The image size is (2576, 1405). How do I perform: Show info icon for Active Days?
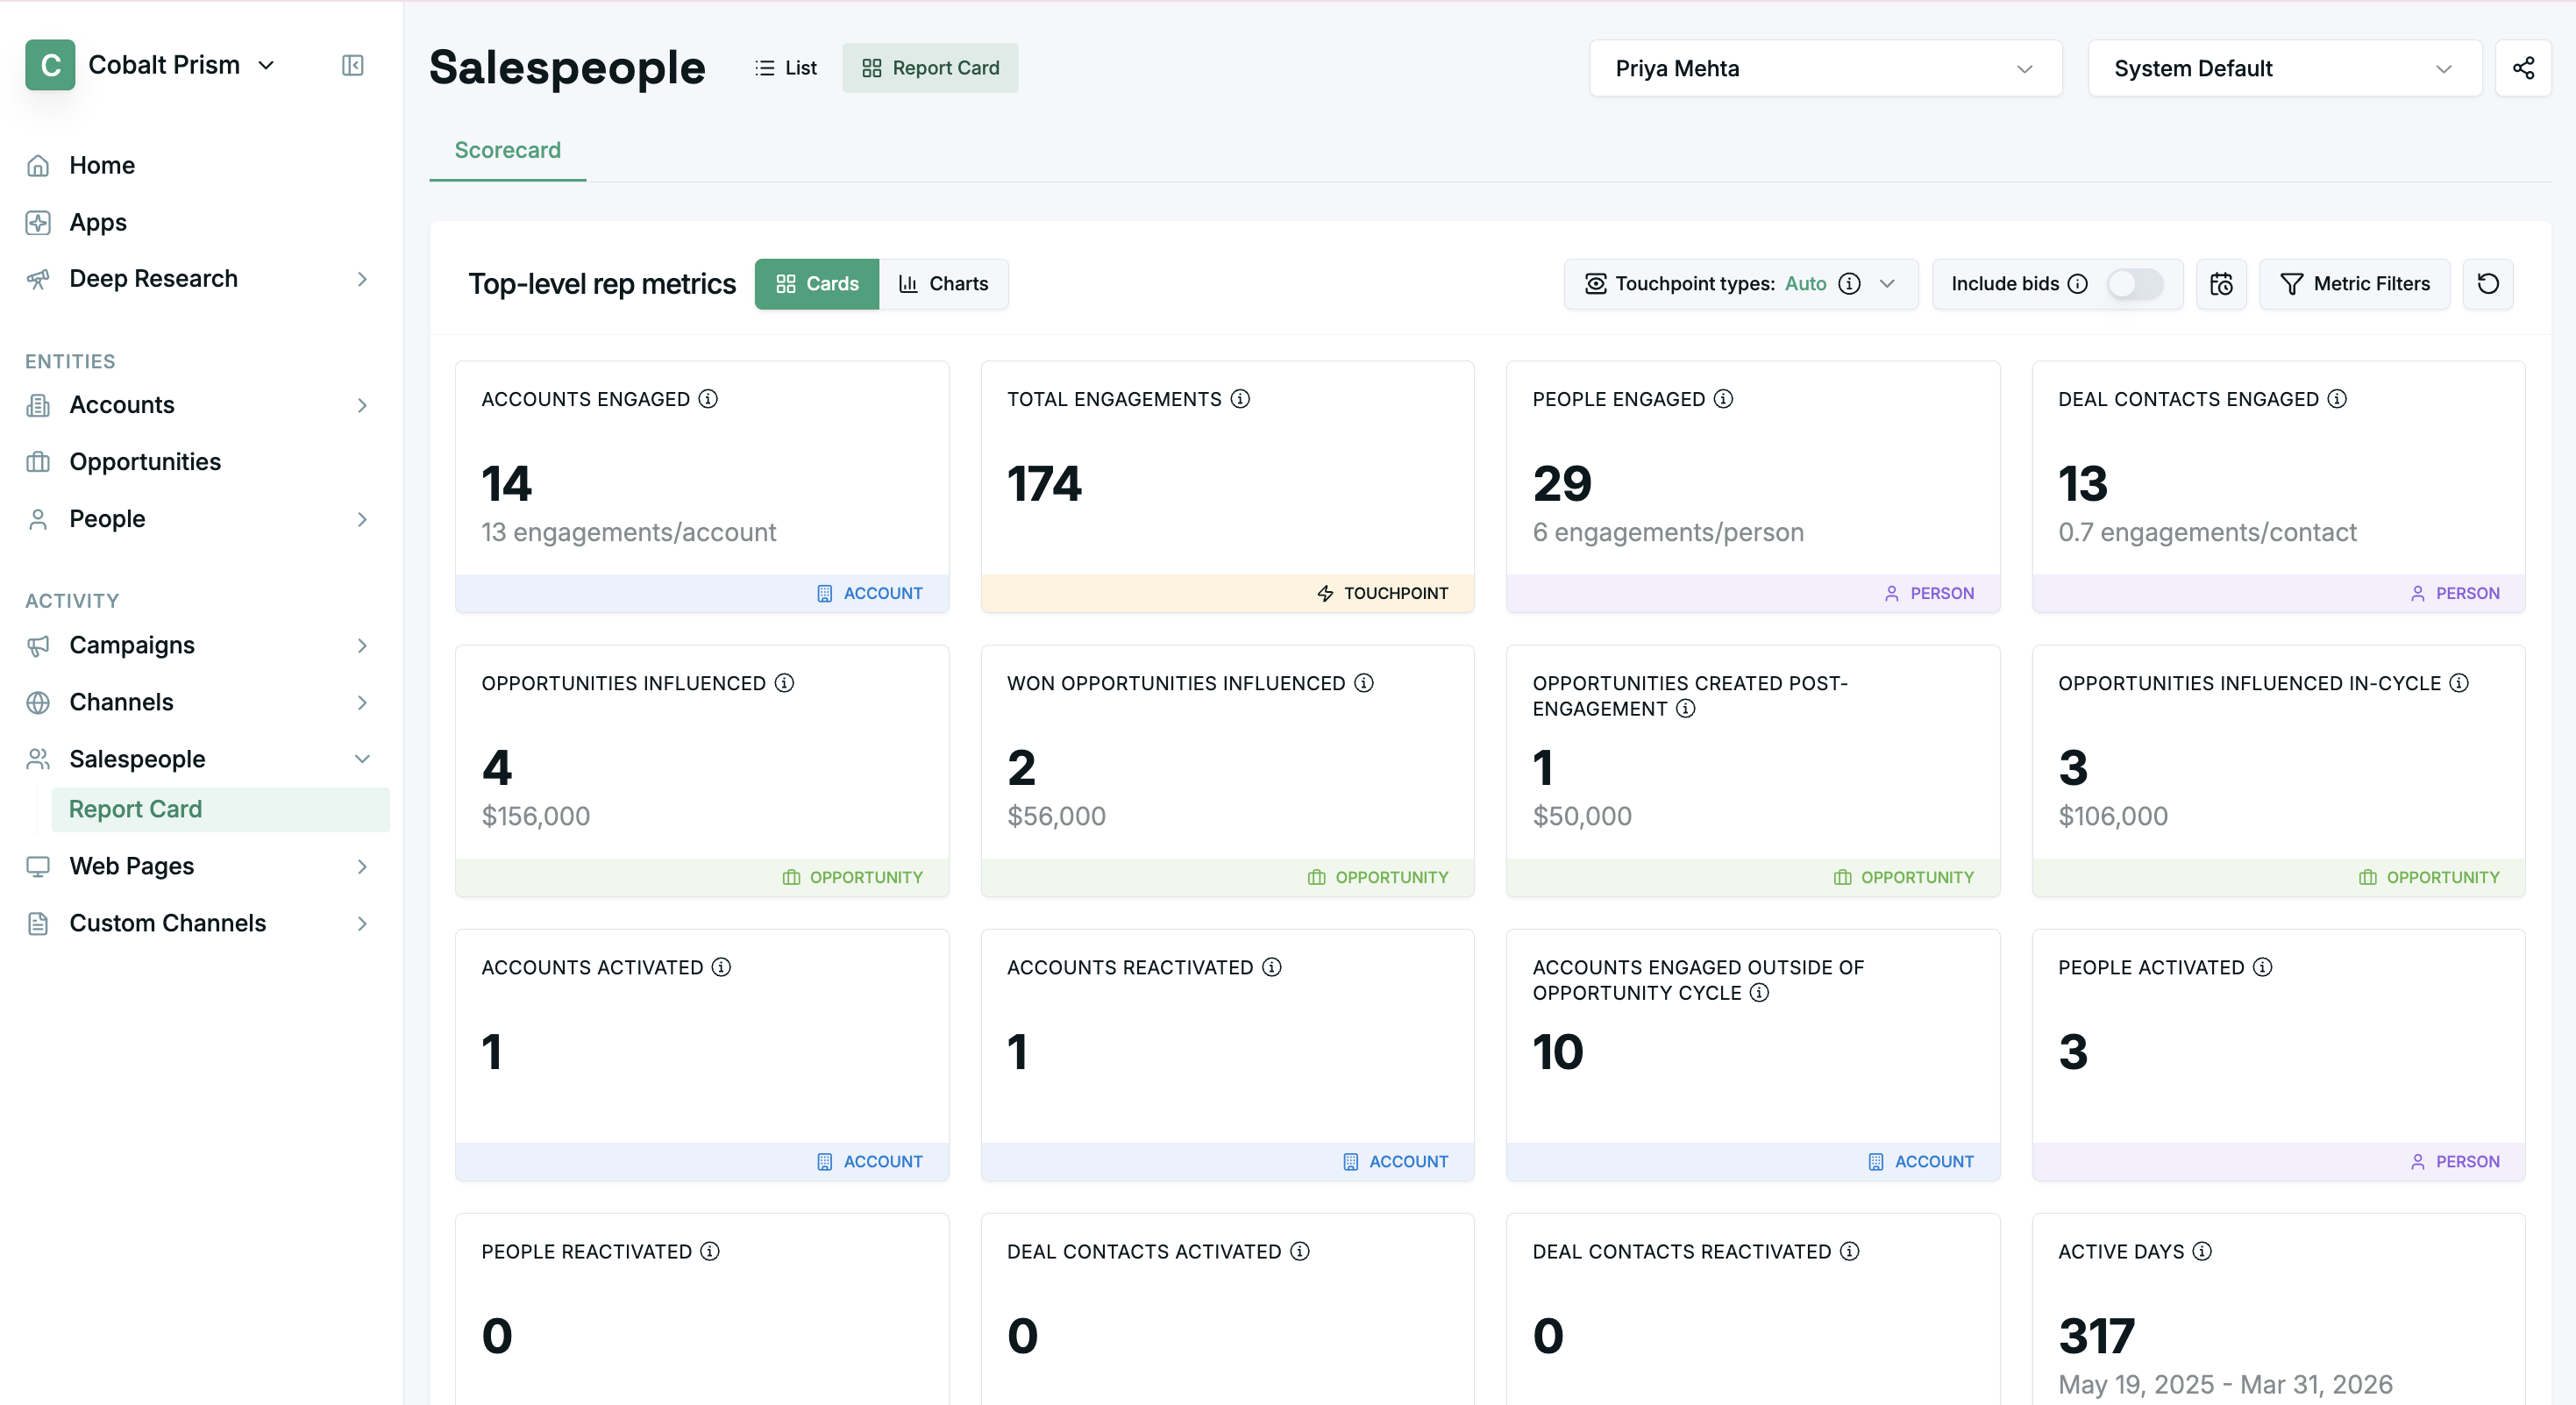[x=2202, y=1251]
